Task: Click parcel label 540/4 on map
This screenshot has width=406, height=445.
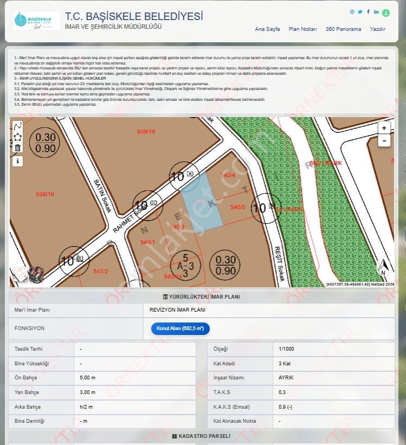Action: pos(228,175)
